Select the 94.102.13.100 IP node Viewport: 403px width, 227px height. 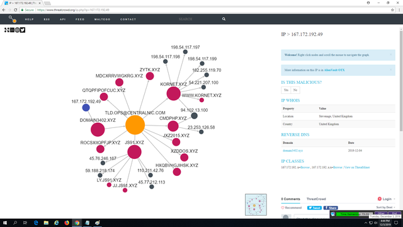click(195, 116)
